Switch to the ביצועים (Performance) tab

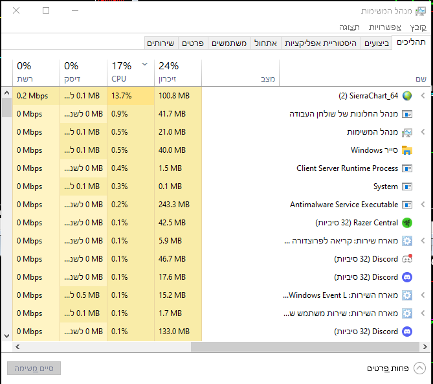(x=377, y=43)
